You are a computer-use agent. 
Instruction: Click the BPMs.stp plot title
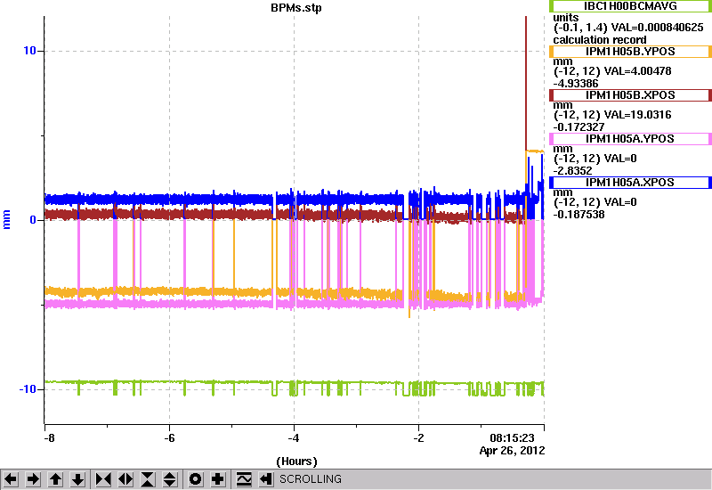tap(296, 8)
